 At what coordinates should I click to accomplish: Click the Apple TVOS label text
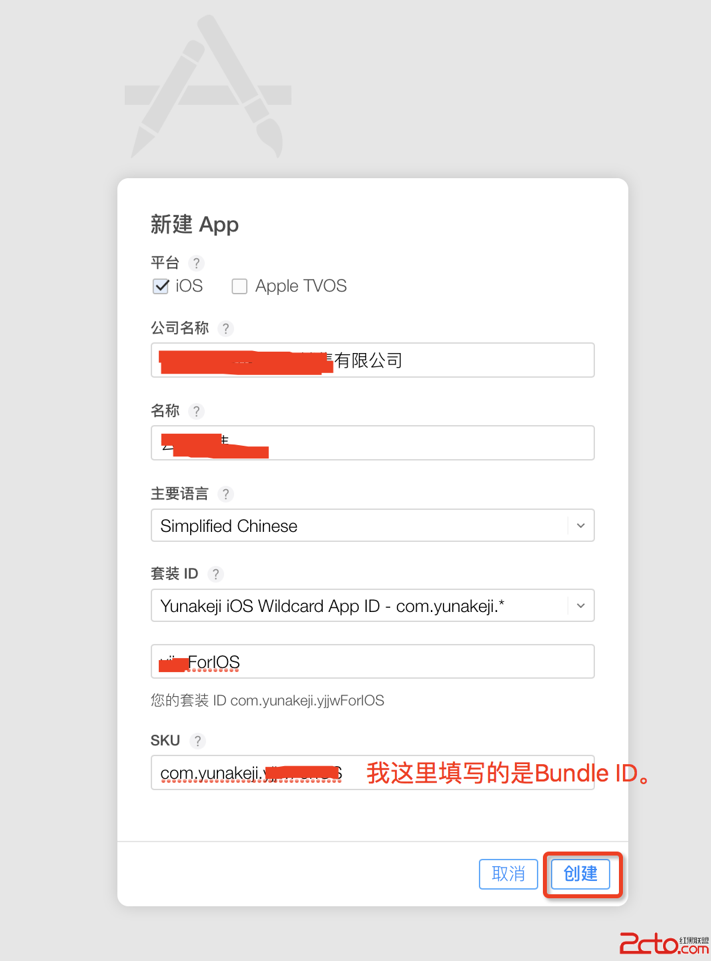coord(301,286)
